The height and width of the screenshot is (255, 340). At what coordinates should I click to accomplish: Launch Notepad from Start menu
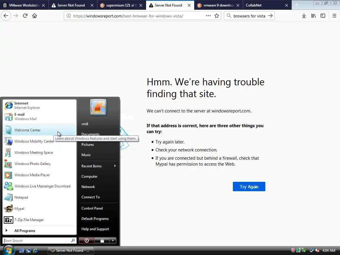[x=40, y=197]
